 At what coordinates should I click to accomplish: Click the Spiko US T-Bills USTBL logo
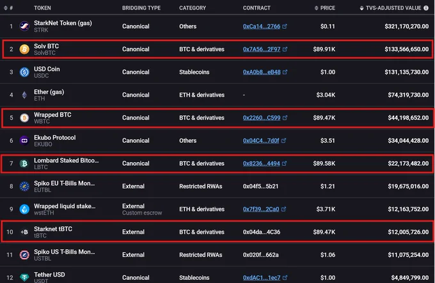point(24,255)
